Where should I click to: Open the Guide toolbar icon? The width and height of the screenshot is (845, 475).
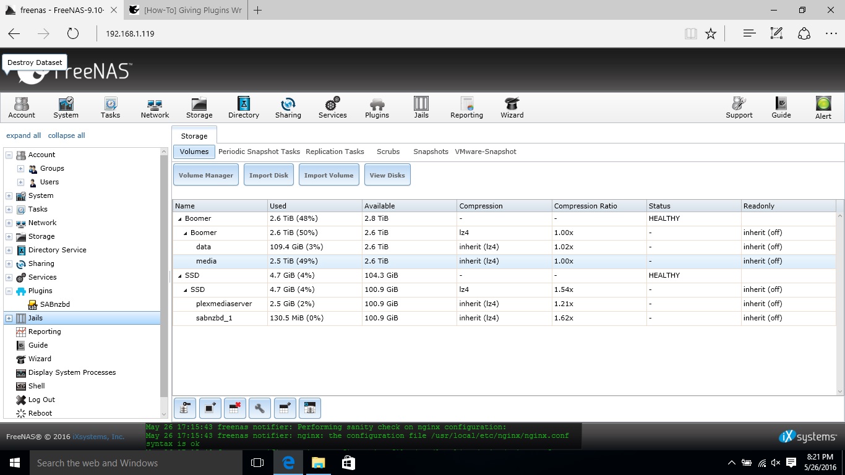tap(781, 107)
